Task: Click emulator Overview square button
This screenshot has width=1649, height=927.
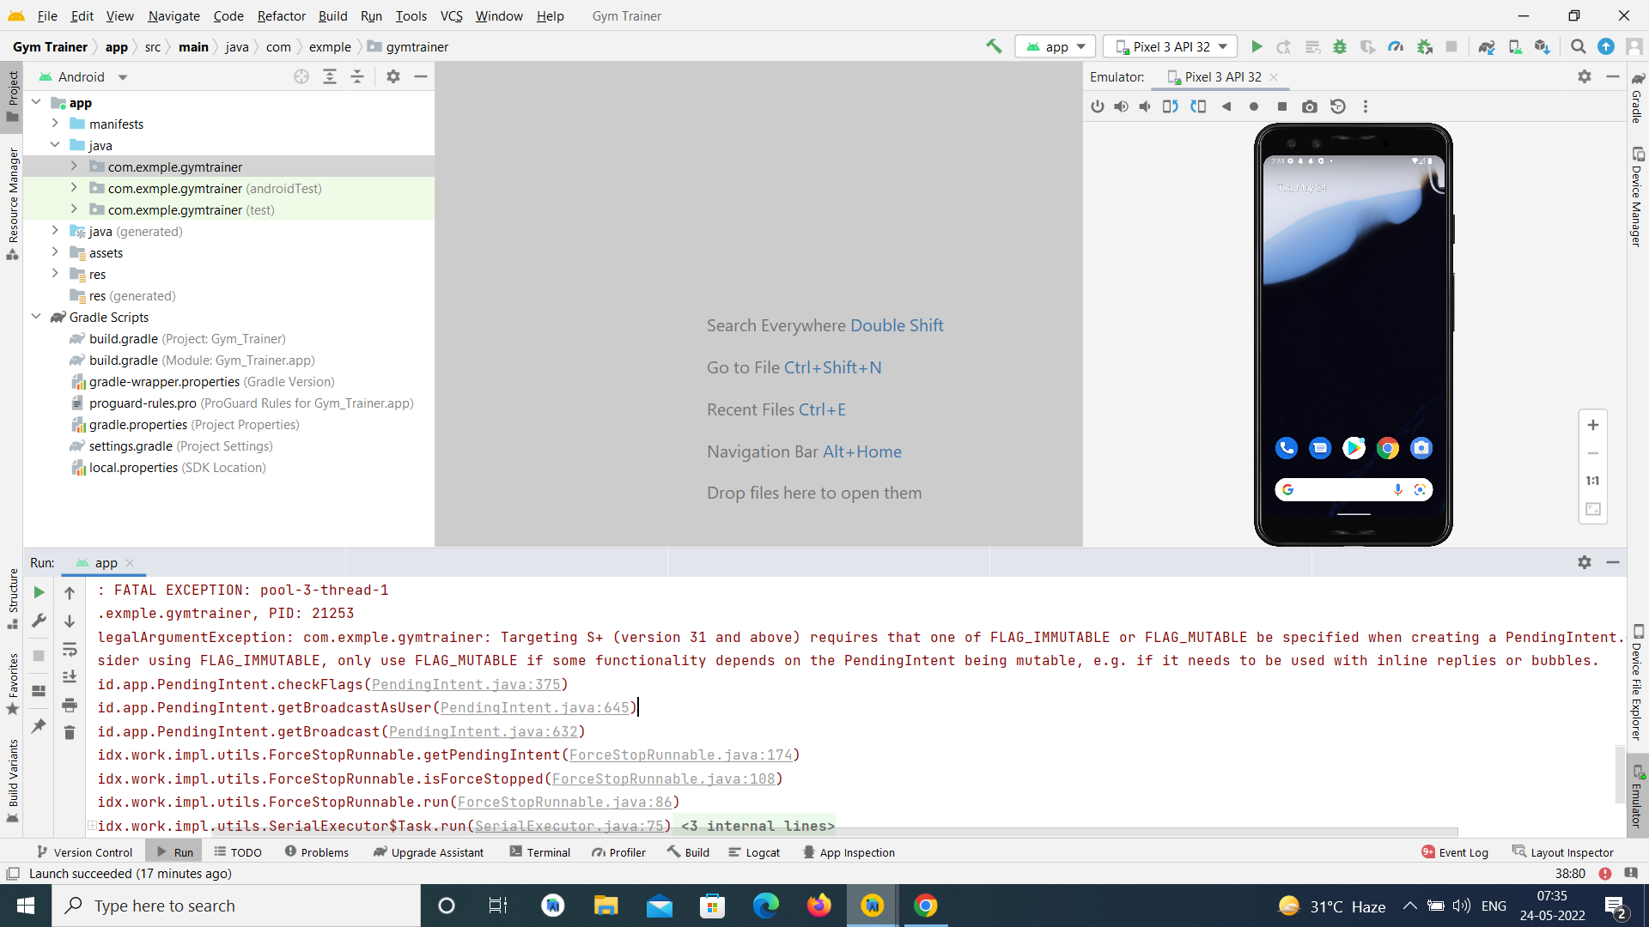Action: click(x=1281, y=106)
